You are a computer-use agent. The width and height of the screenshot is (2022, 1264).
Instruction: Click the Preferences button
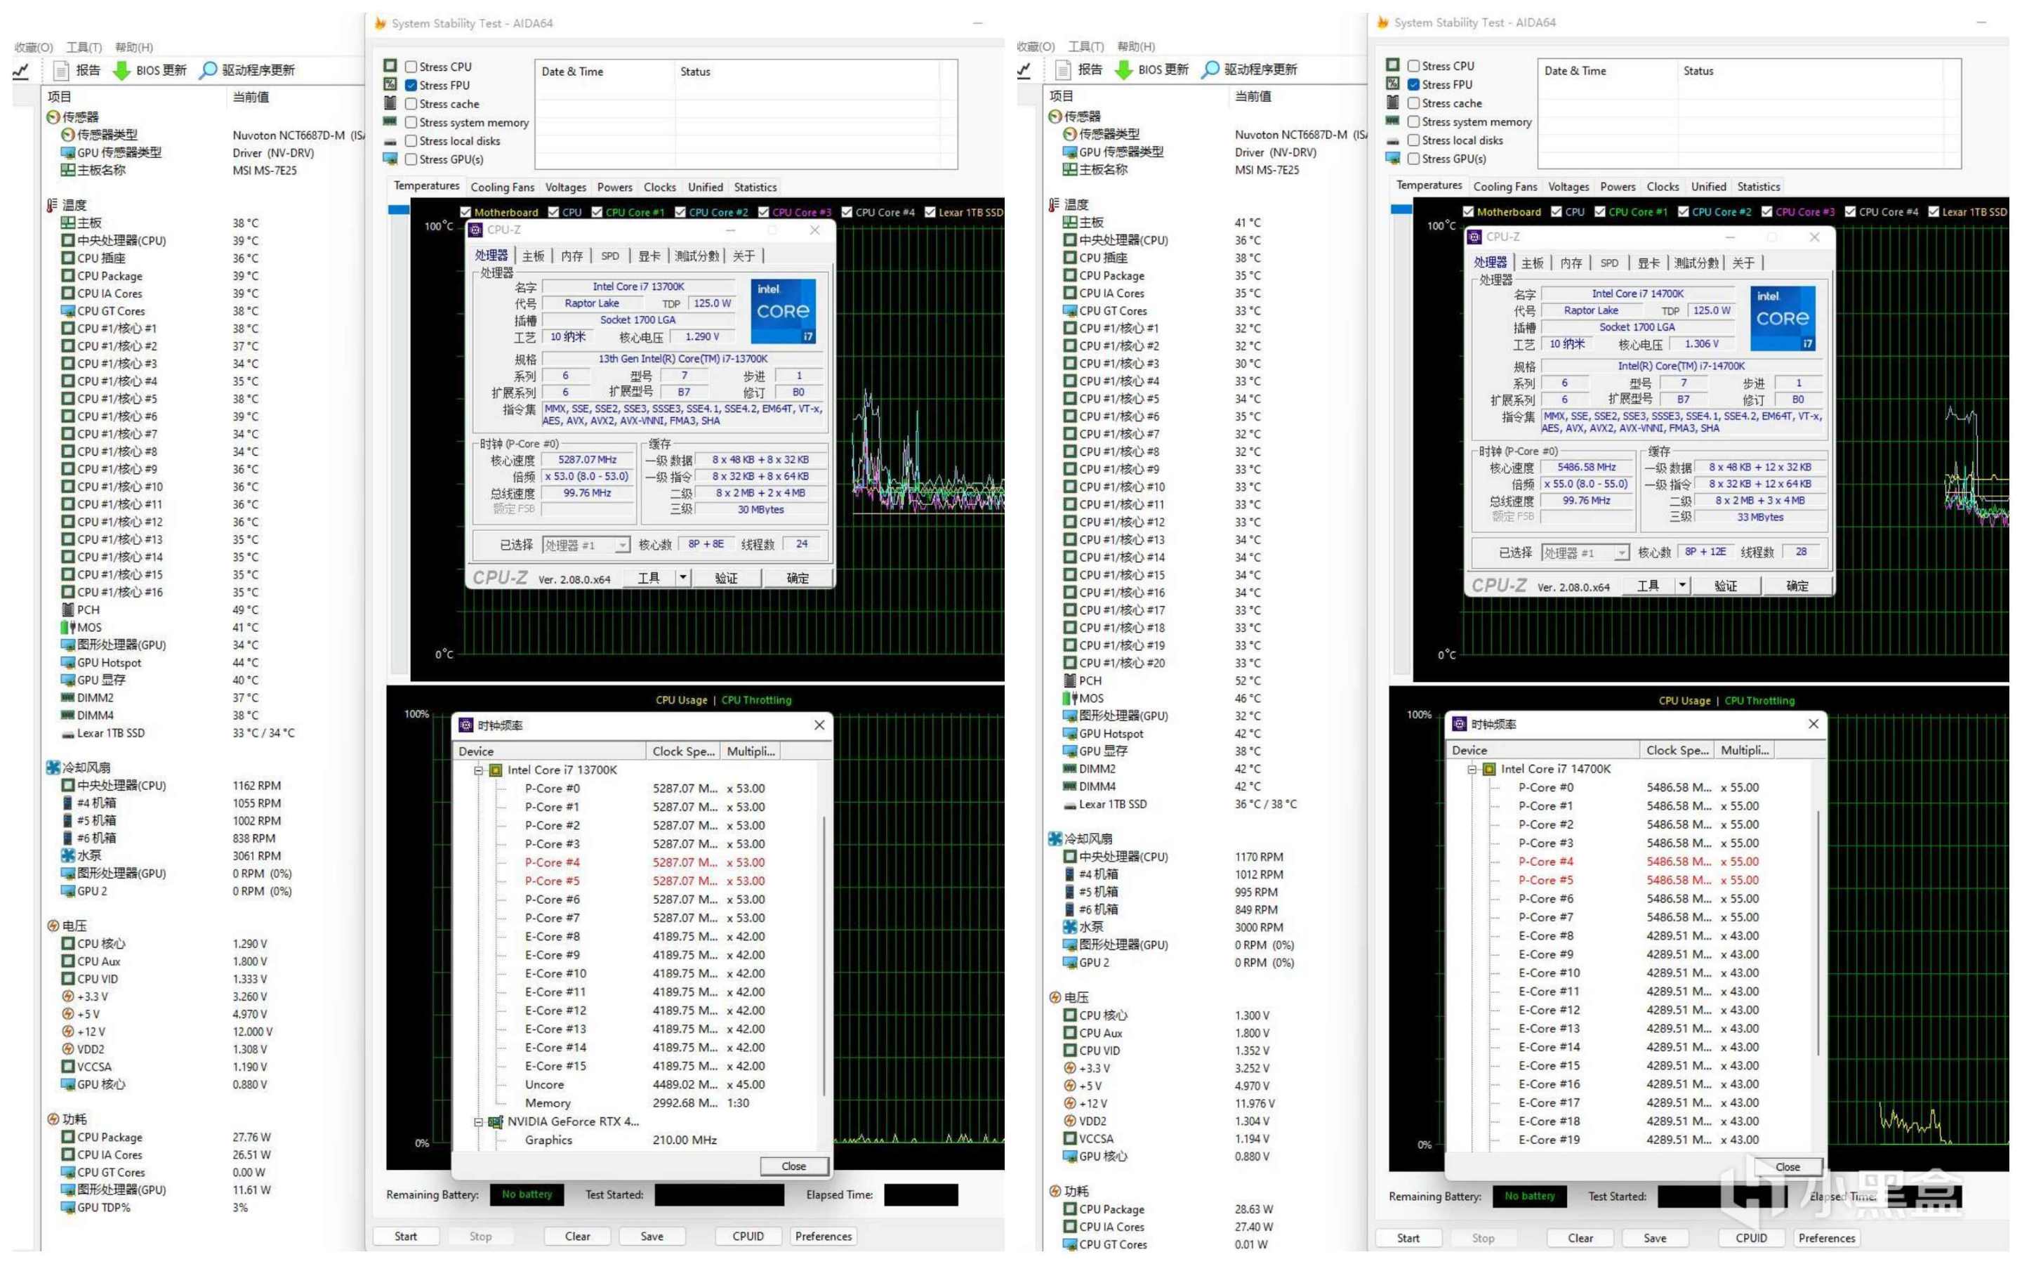(823, 1236)
